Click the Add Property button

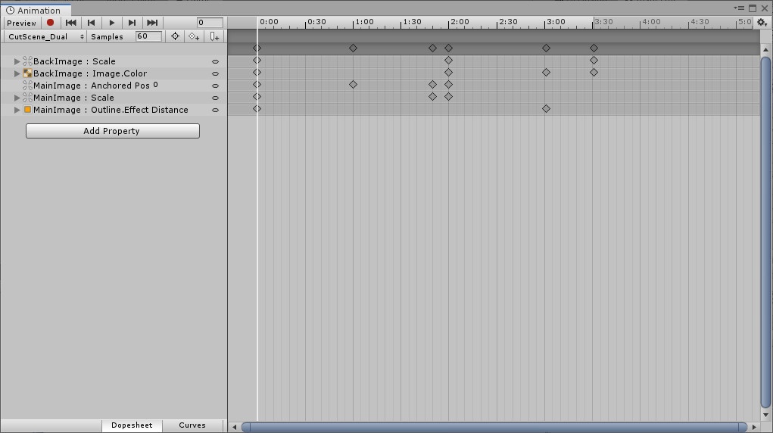click(x=112, y=131)
